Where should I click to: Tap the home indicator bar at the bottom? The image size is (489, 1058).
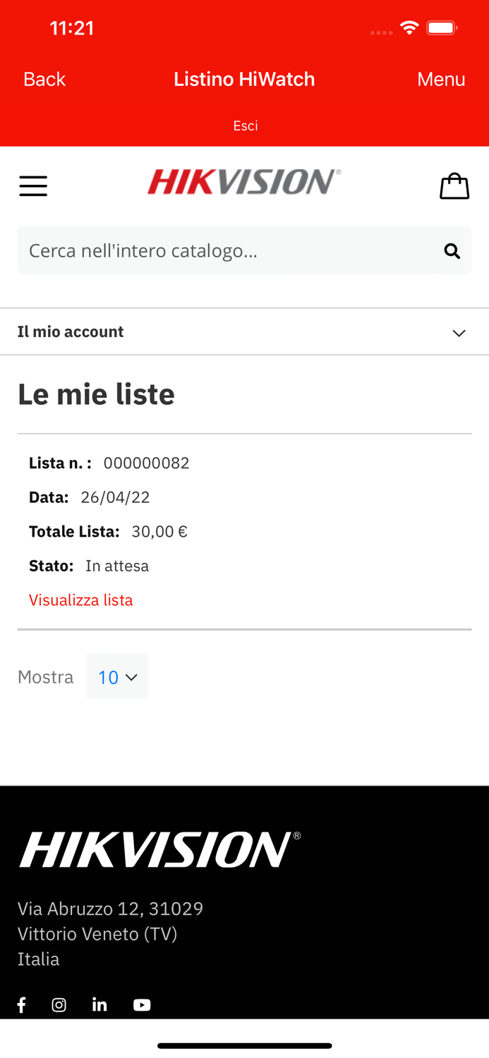pyautogui.click(x=244, y=1044)
